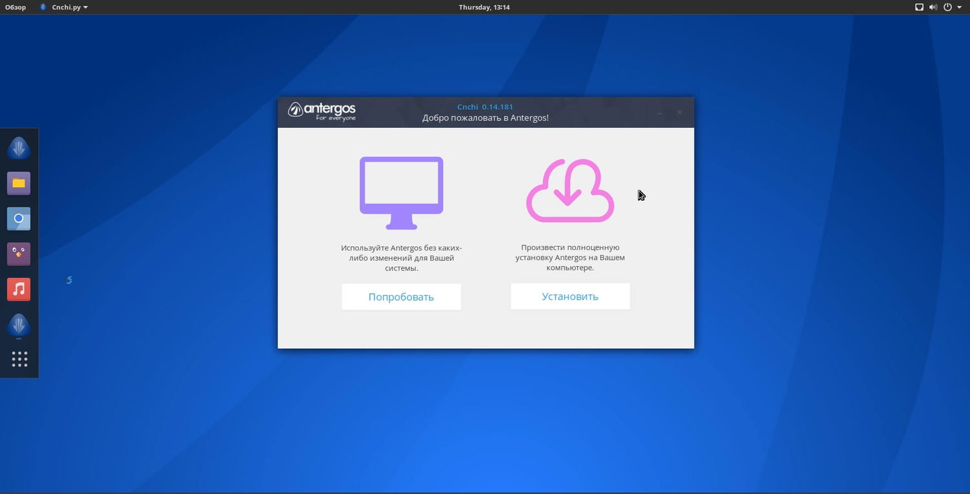Open the Cnchi.py application menu
The height and width of the screenshot is (494, 970).
tap(64, 7)
